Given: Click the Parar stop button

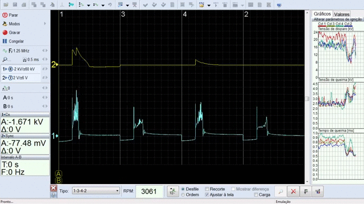Looking at the screenshot, I should point(10,15).
